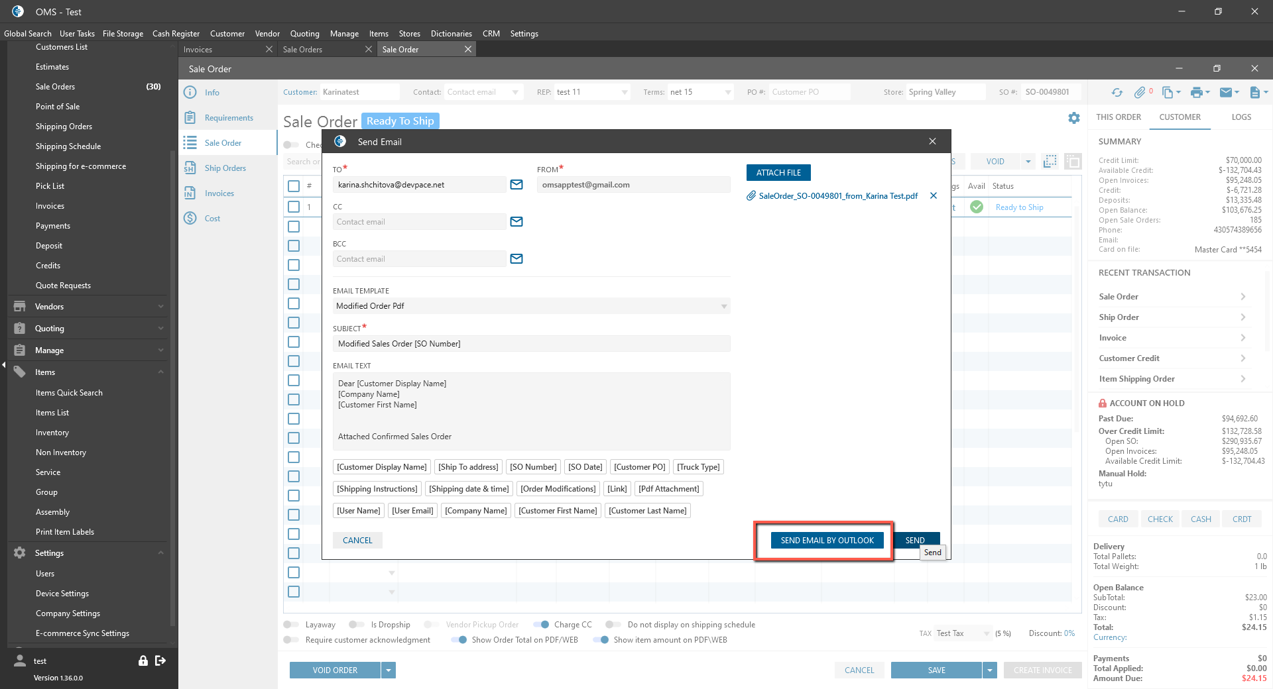Enable Require customer acknowledgment switch

coord(290,640)
